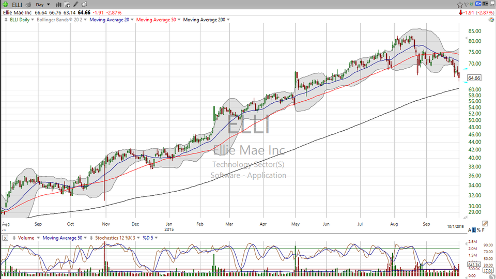The image size is (496, 279).
Task: Click the drag handle next to ELLI Daily
Action: pyautogui.click(x=6, y=20)
